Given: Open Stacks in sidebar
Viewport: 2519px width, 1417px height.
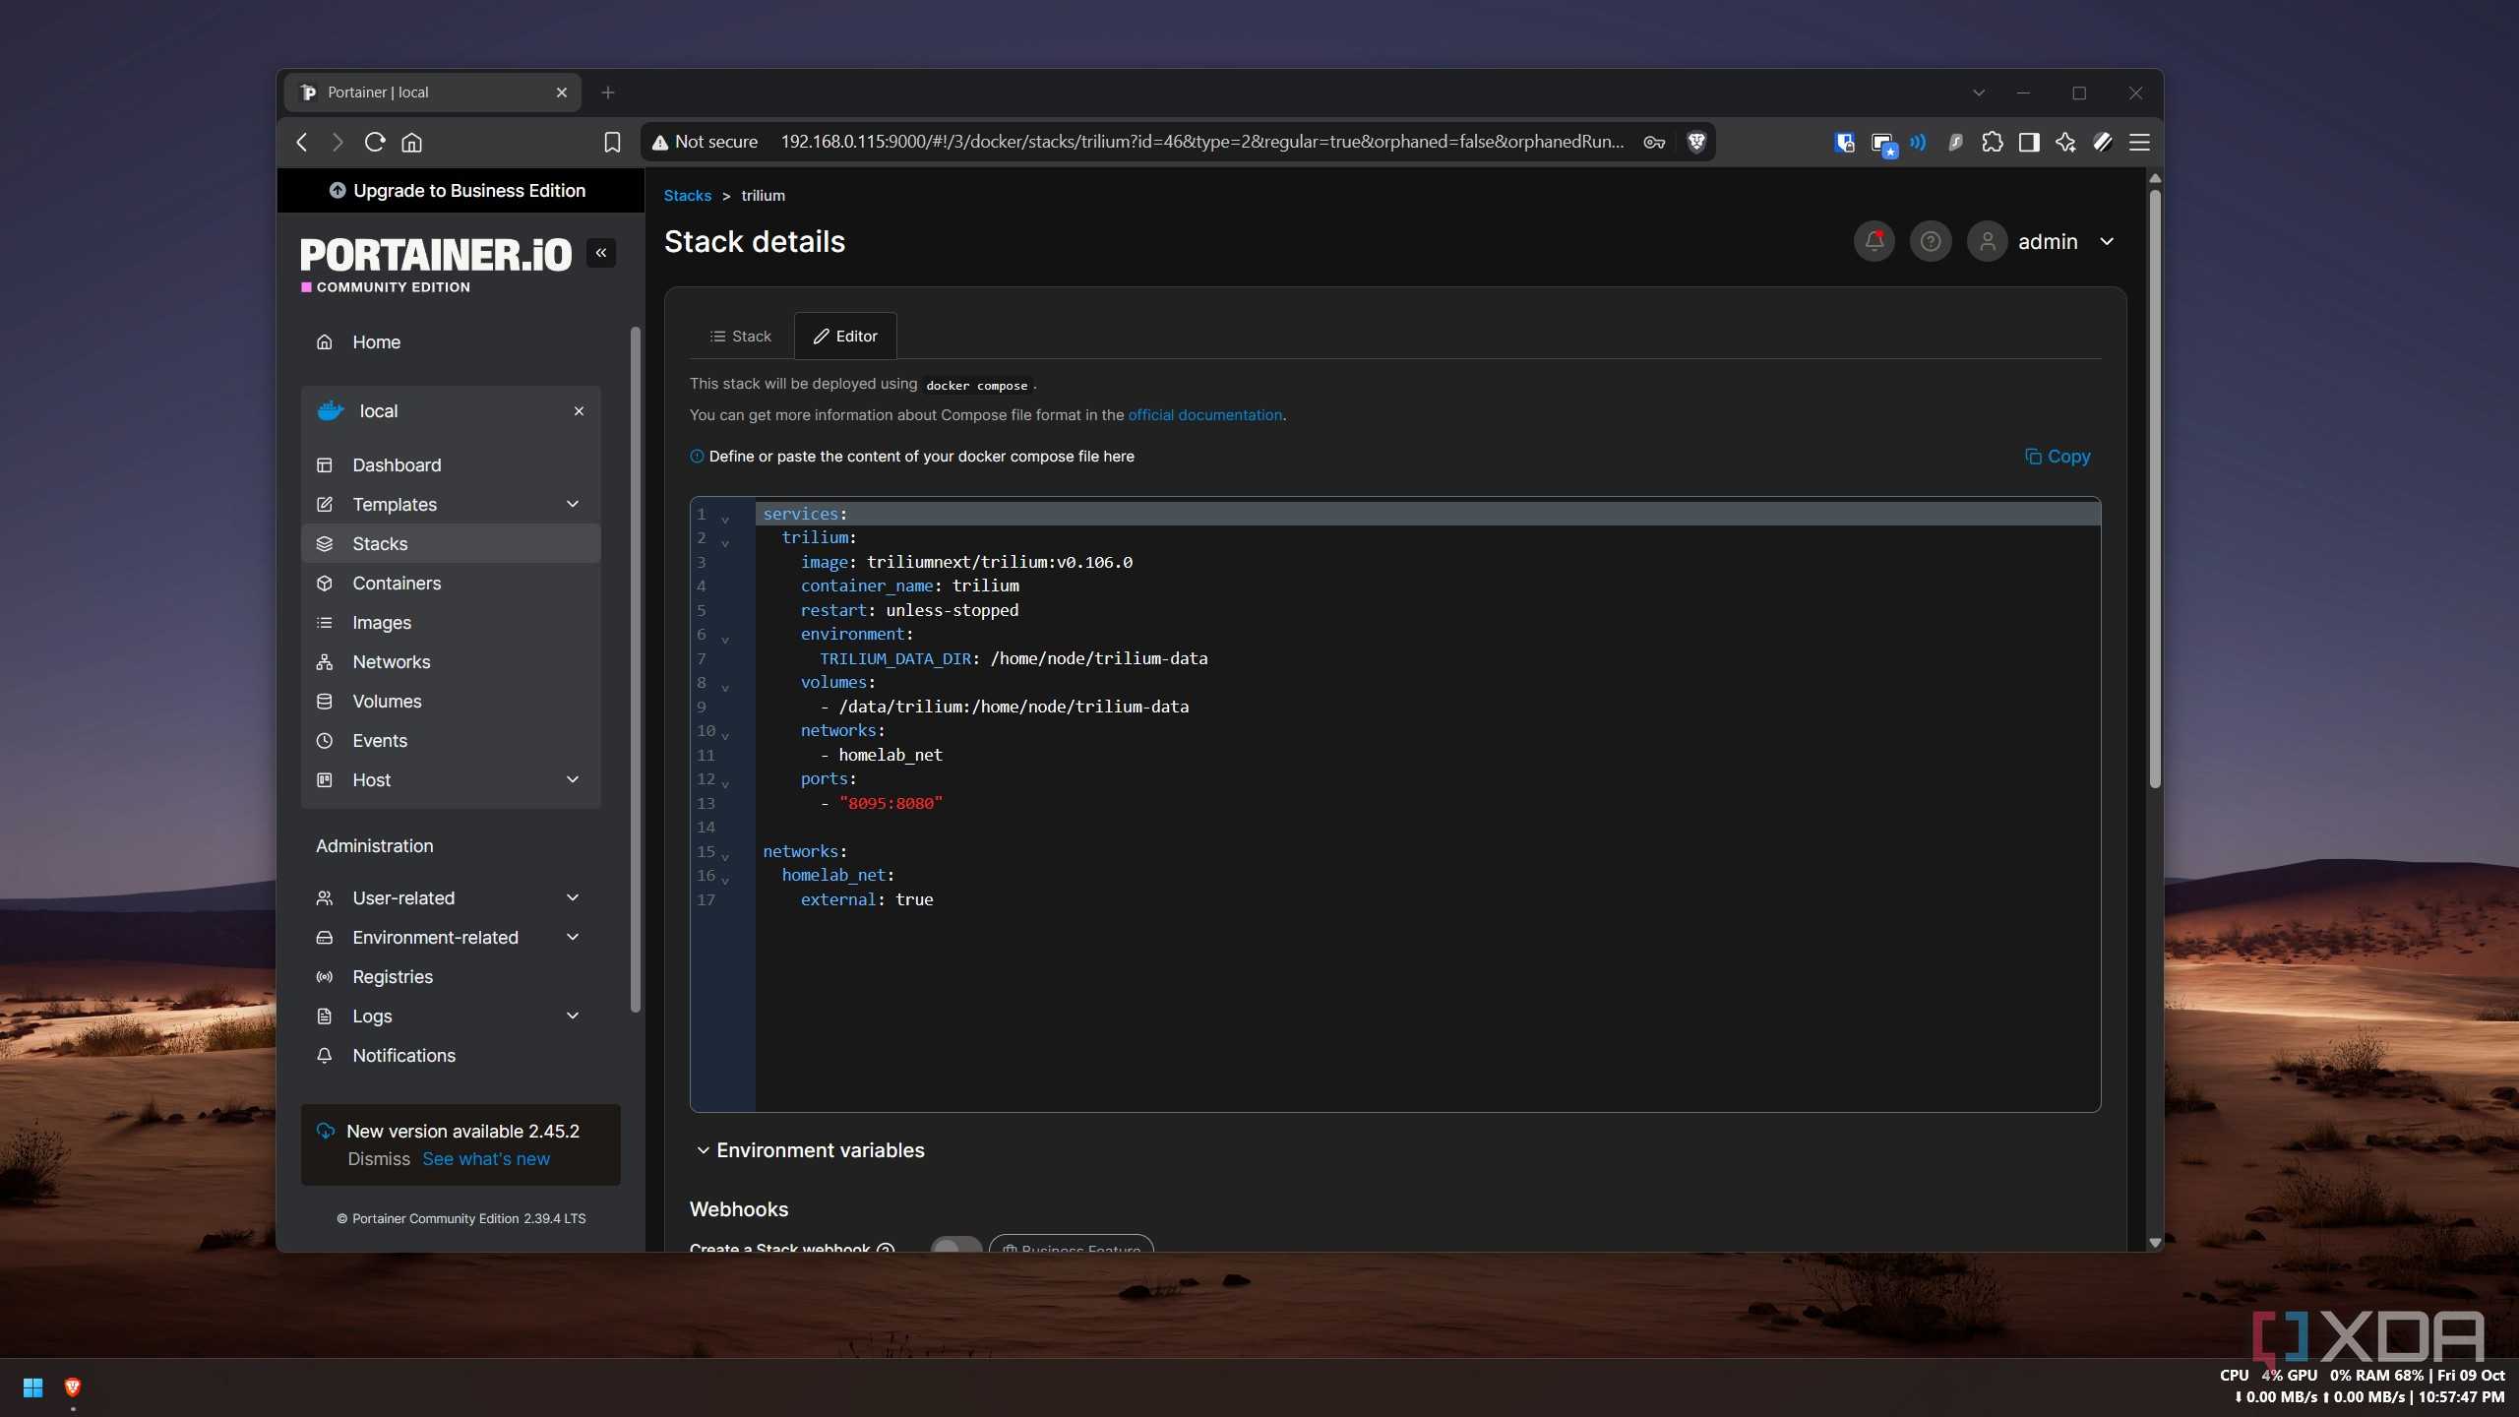Looking at the screenshot, I should point(451,543).
